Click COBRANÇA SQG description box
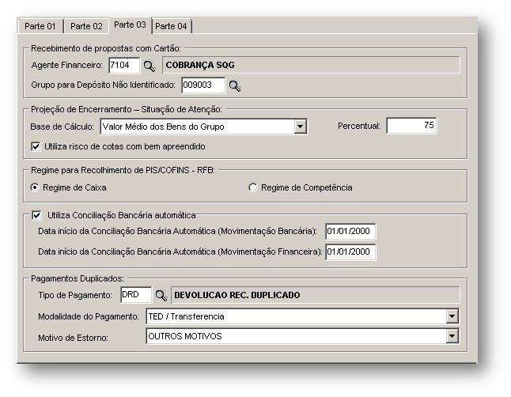 click(311, 65)
